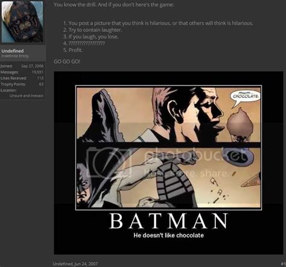Open the Batman chocolate poster image
Image resolution: width=286 pixels, height=267 pixels.
(x=168, y=163)
